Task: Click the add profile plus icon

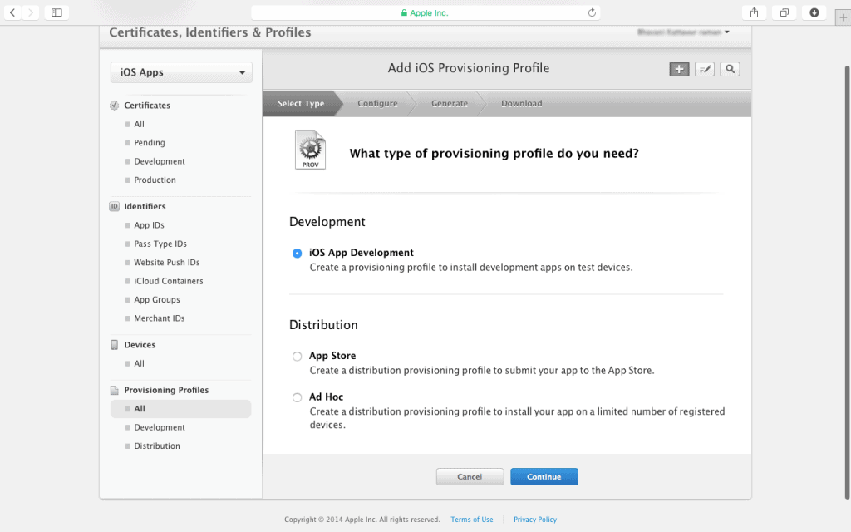Action: click(x=679, y=69)
